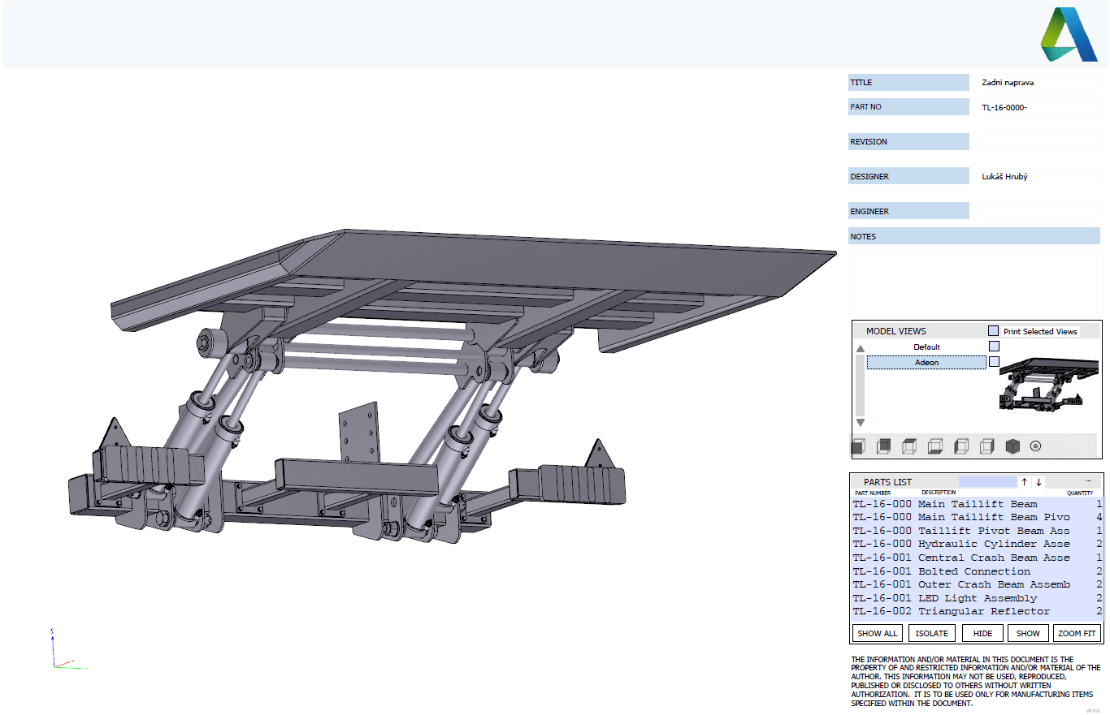Select the Default model view
This screenshot has width=1110, height=715.
pos(926,347)
